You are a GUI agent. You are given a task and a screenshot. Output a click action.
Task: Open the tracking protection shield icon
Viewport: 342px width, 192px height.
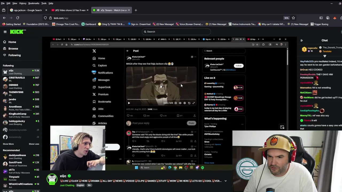point(45,18)
